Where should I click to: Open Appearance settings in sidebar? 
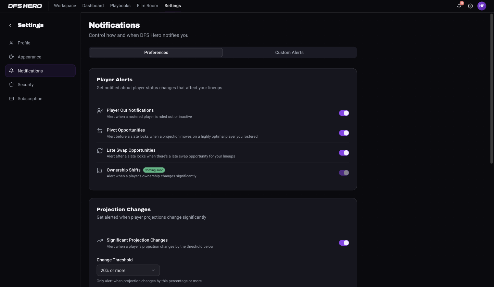point(40,57)
